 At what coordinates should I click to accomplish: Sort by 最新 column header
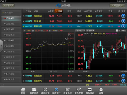point(51,11)
